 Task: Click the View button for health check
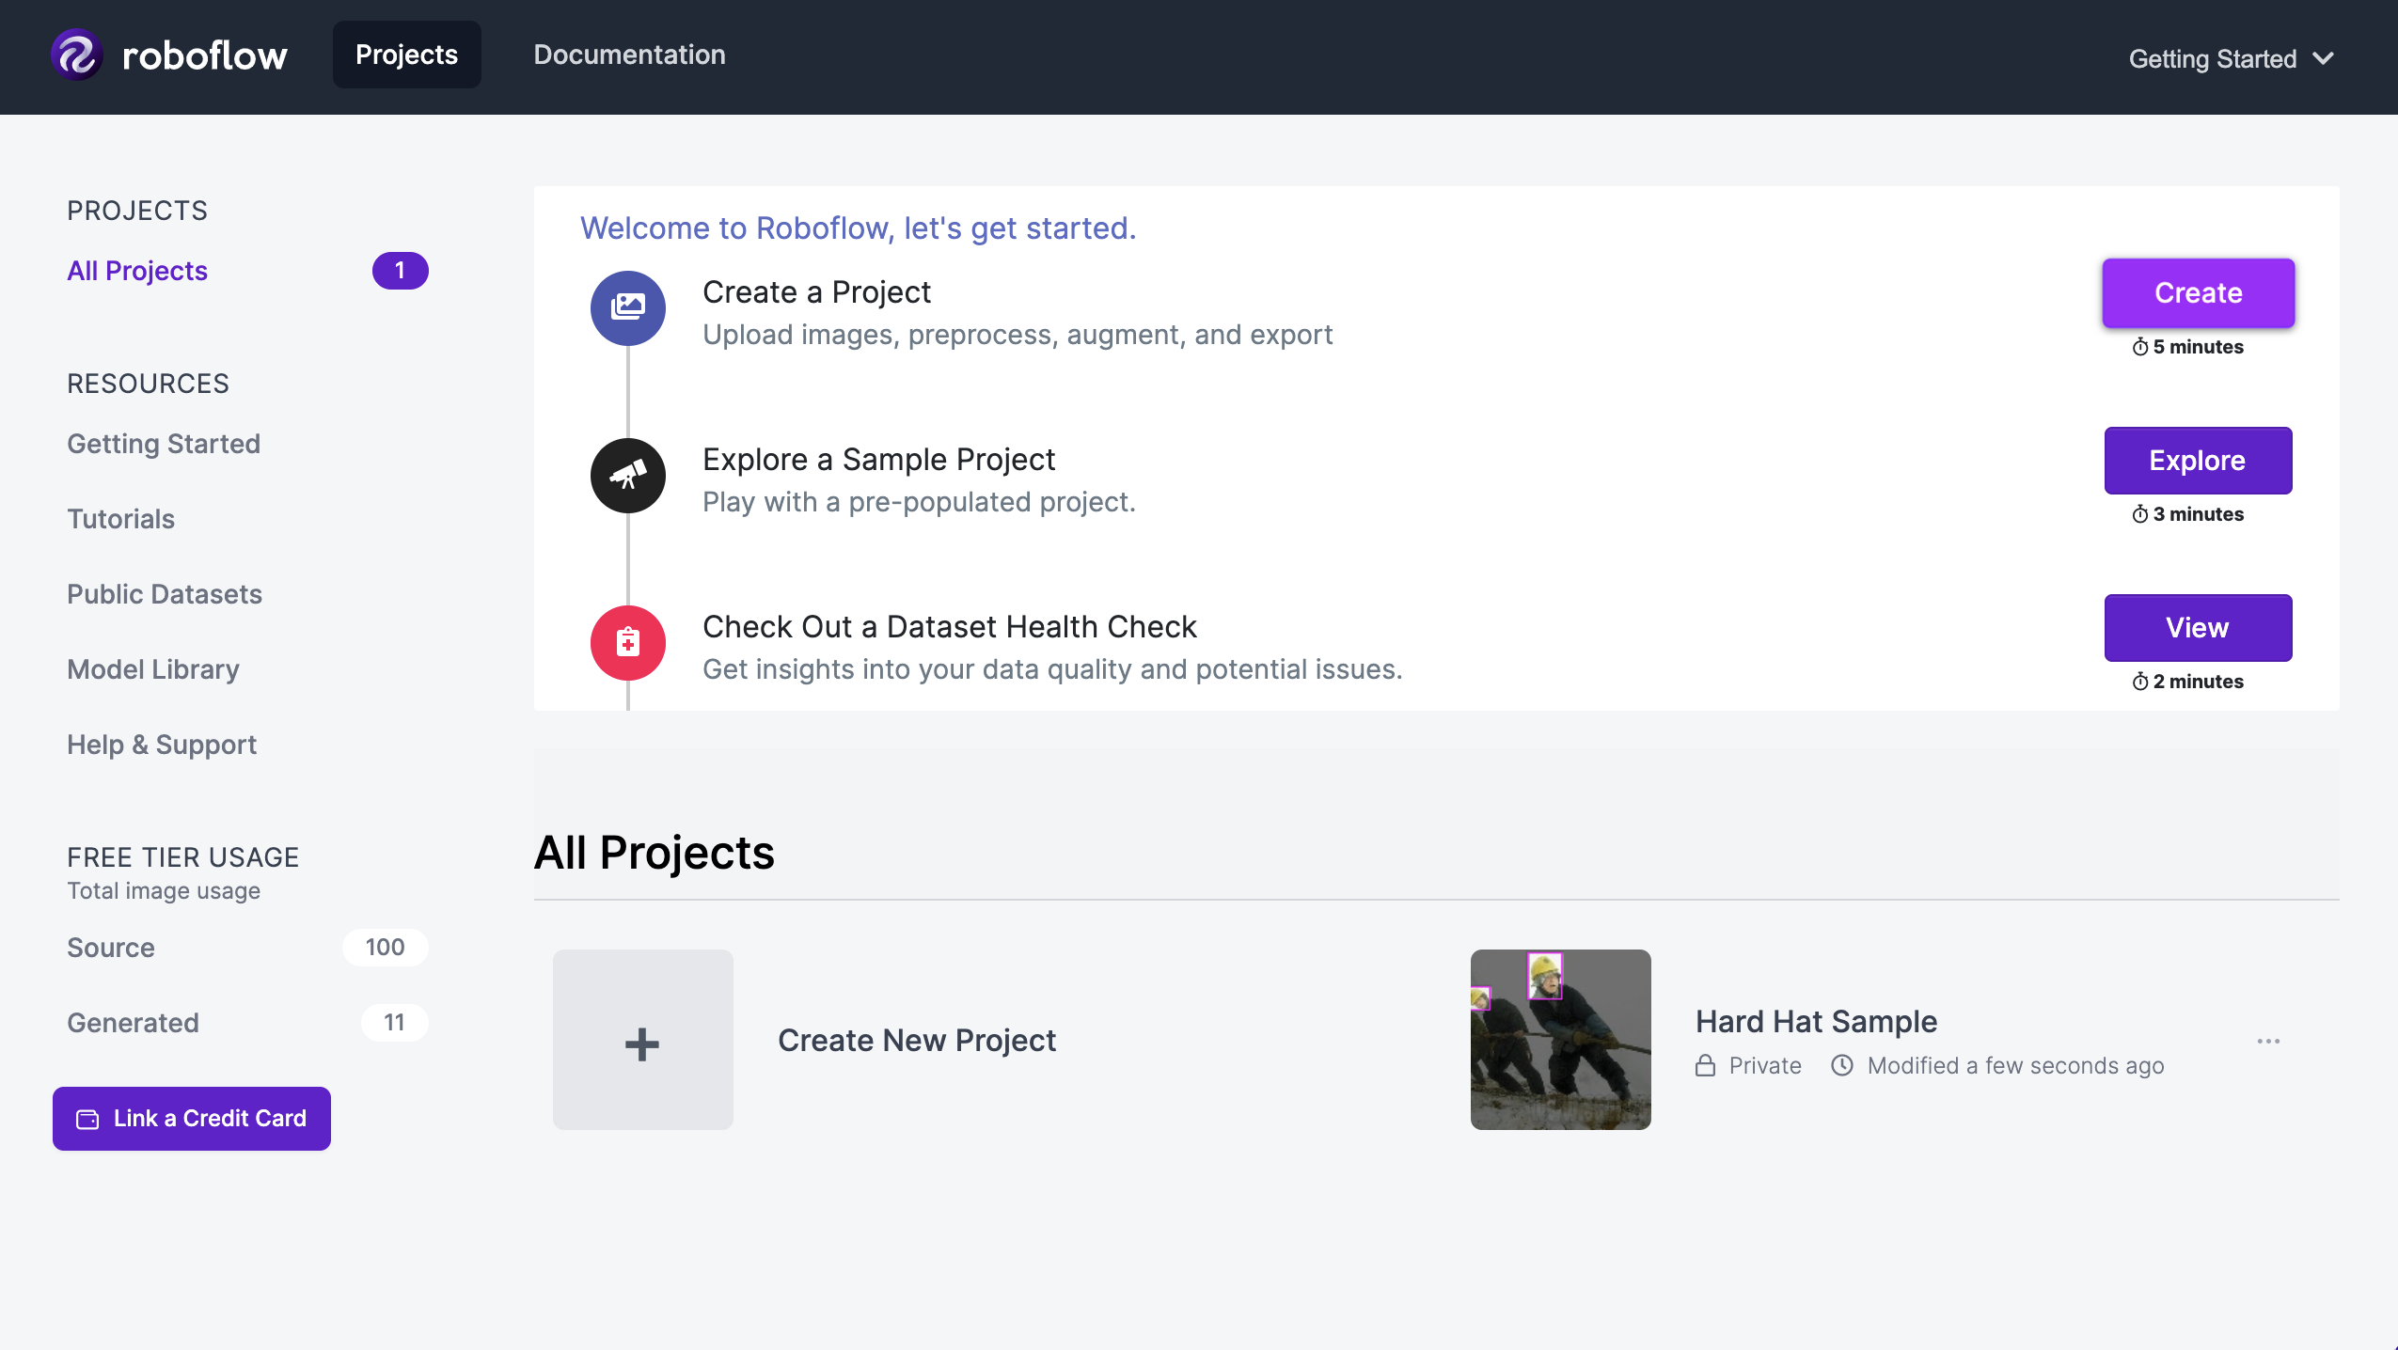tap(2198, 627)
